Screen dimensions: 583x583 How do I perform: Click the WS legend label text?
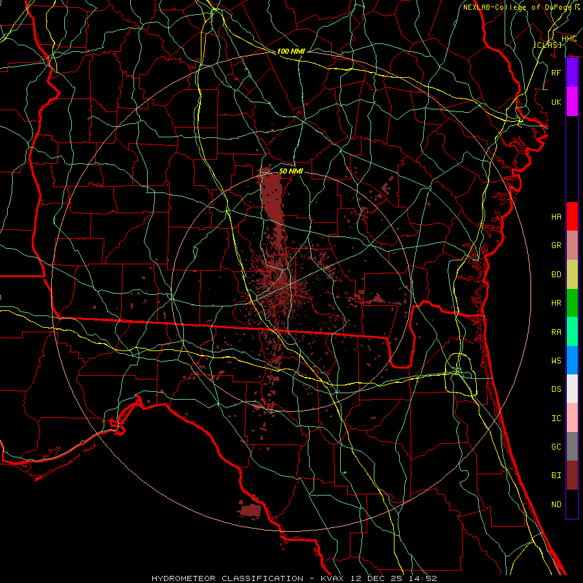556,360
